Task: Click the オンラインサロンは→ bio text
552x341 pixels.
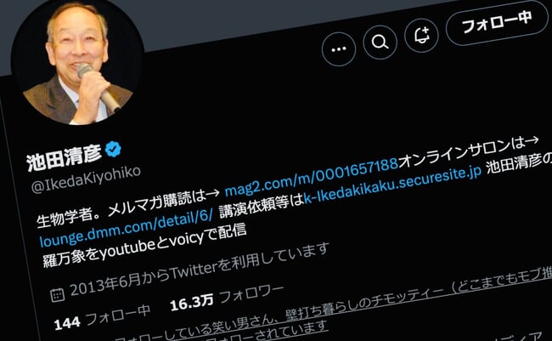Action: click(x=470, y=152)
